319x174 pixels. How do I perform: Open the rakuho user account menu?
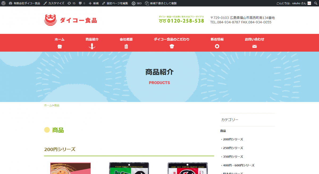[x=293, y=3]
